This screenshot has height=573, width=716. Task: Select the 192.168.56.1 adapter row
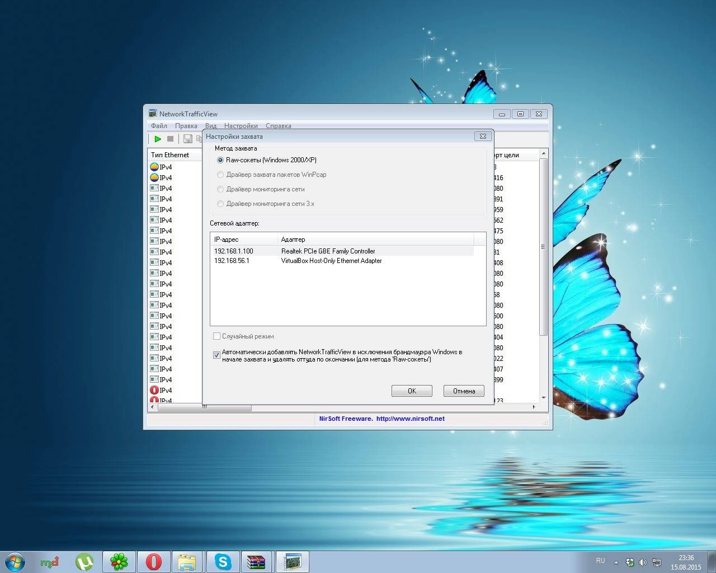pyautogui.click(x=232, y=261)
